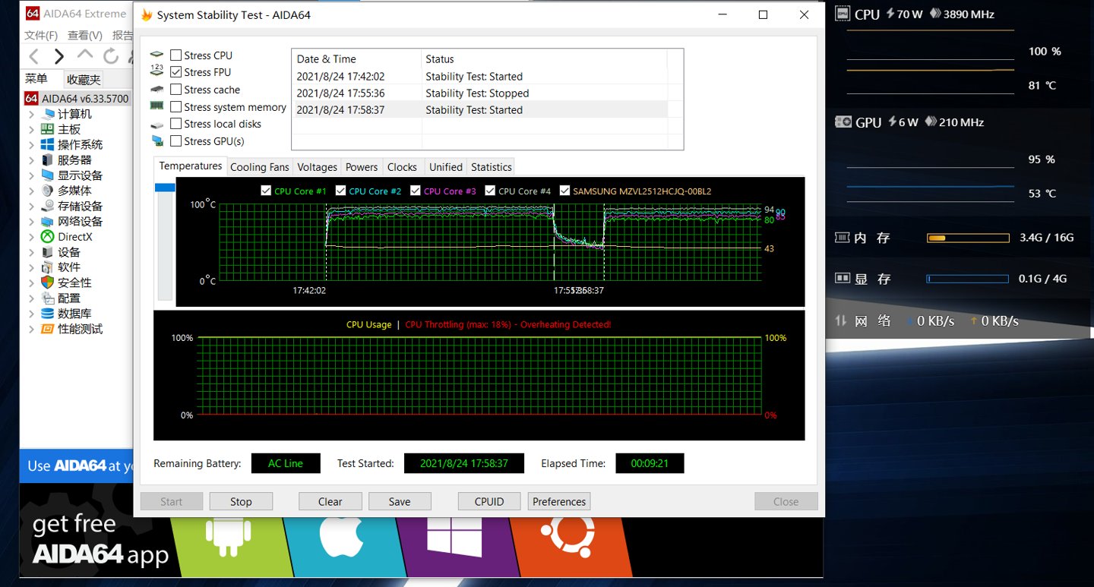Enable the Stress cache checkbox
The height and width of the screenshot is (587, 1094).
click(x=175, y=90)
